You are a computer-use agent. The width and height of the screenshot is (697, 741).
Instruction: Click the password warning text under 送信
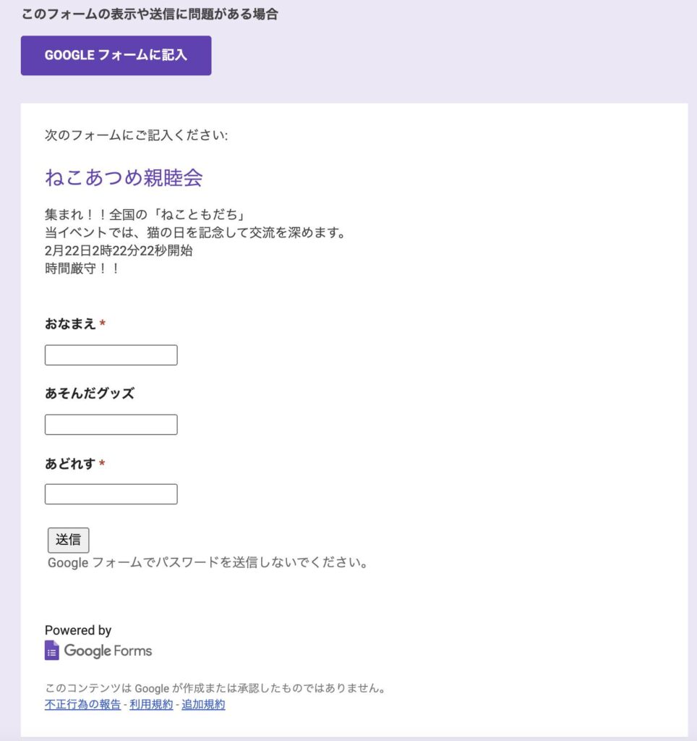pos(208,562)
